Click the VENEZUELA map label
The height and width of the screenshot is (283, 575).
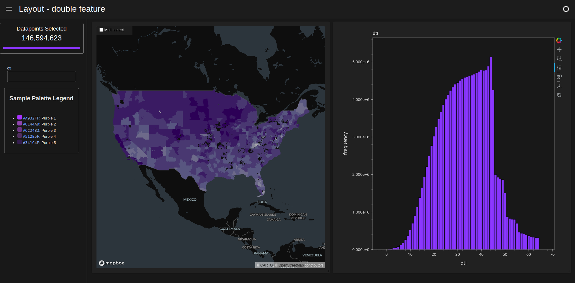[x=312, y=255]
